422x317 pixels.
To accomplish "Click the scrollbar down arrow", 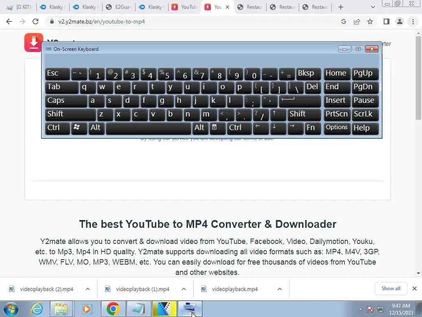I will tap(418, 273).
